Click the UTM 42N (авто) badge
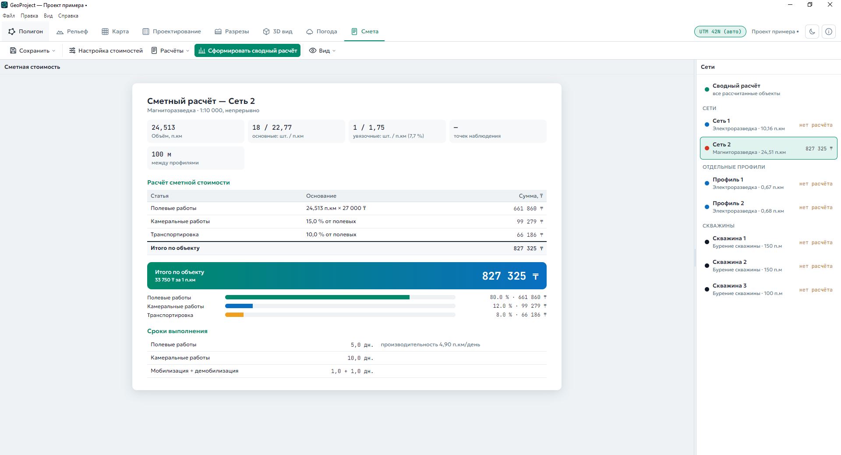841x455 pixels. [x=720, y=32]
